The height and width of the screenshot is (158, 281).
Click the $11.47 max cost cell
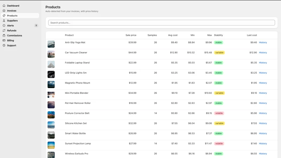[x=208, y=144]
